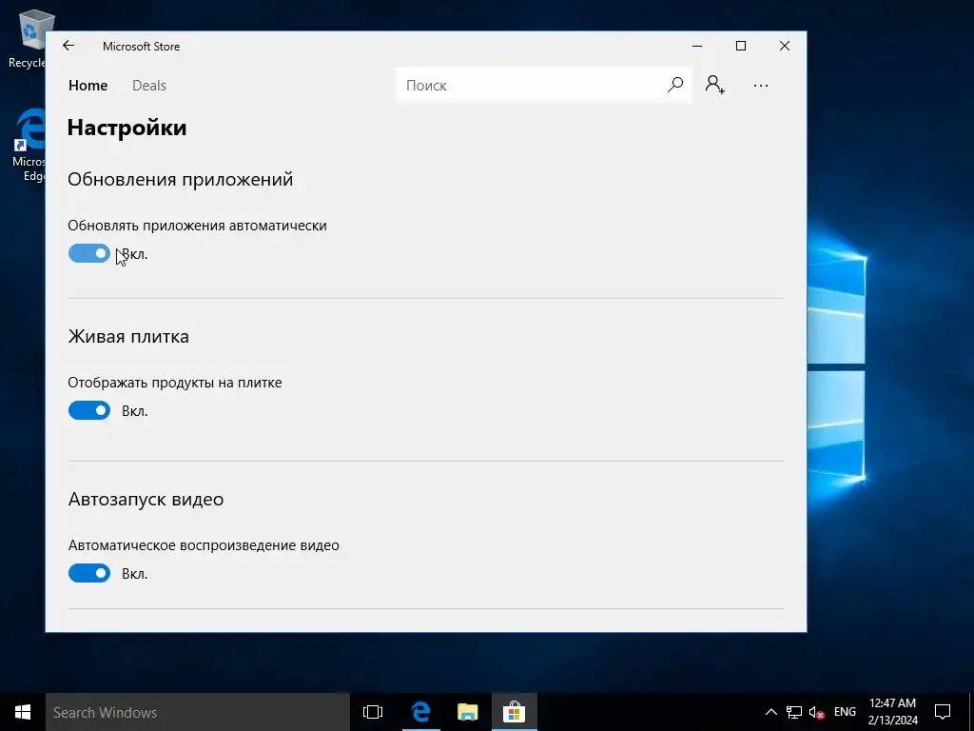Disable automatic app updates toggle
This screenshot has height=731, width=974.
click(88, 253)
